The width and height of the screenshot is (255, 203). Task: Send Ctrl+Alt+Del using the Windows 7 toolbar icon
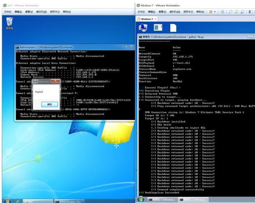click(x=222, y=11)
